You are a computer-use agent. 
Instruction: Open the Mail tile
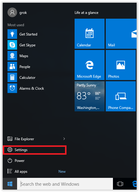121,34
